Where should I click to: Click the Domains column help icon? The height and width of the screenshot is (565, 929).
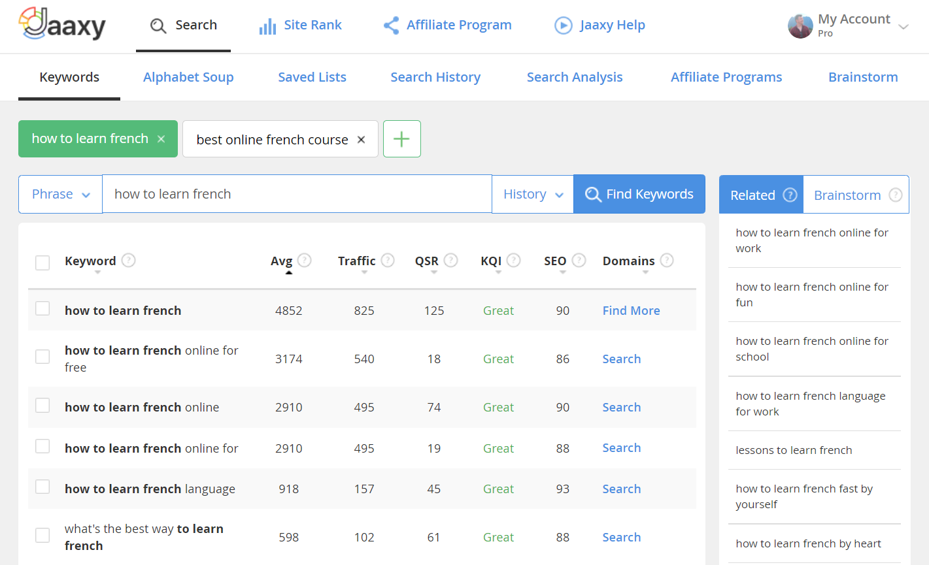[667, 260]
